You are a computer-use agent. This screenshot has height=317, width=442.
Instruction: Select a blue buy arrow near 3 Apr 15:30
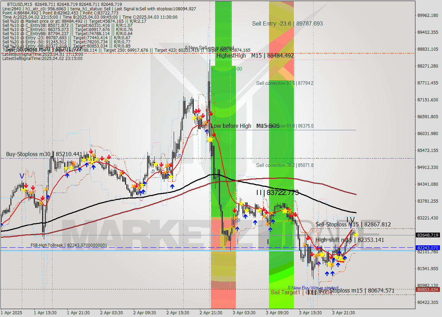(x=319, y=263)
